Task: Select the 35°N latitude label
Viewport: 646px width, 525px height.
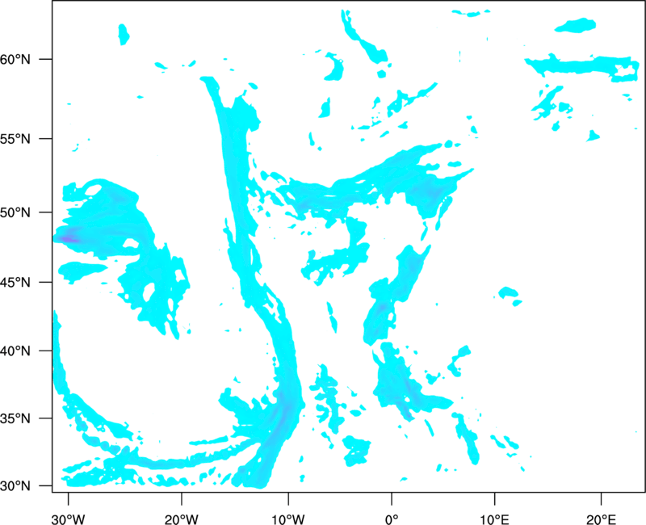Action: pyautogui.click(x=15, y=418)
